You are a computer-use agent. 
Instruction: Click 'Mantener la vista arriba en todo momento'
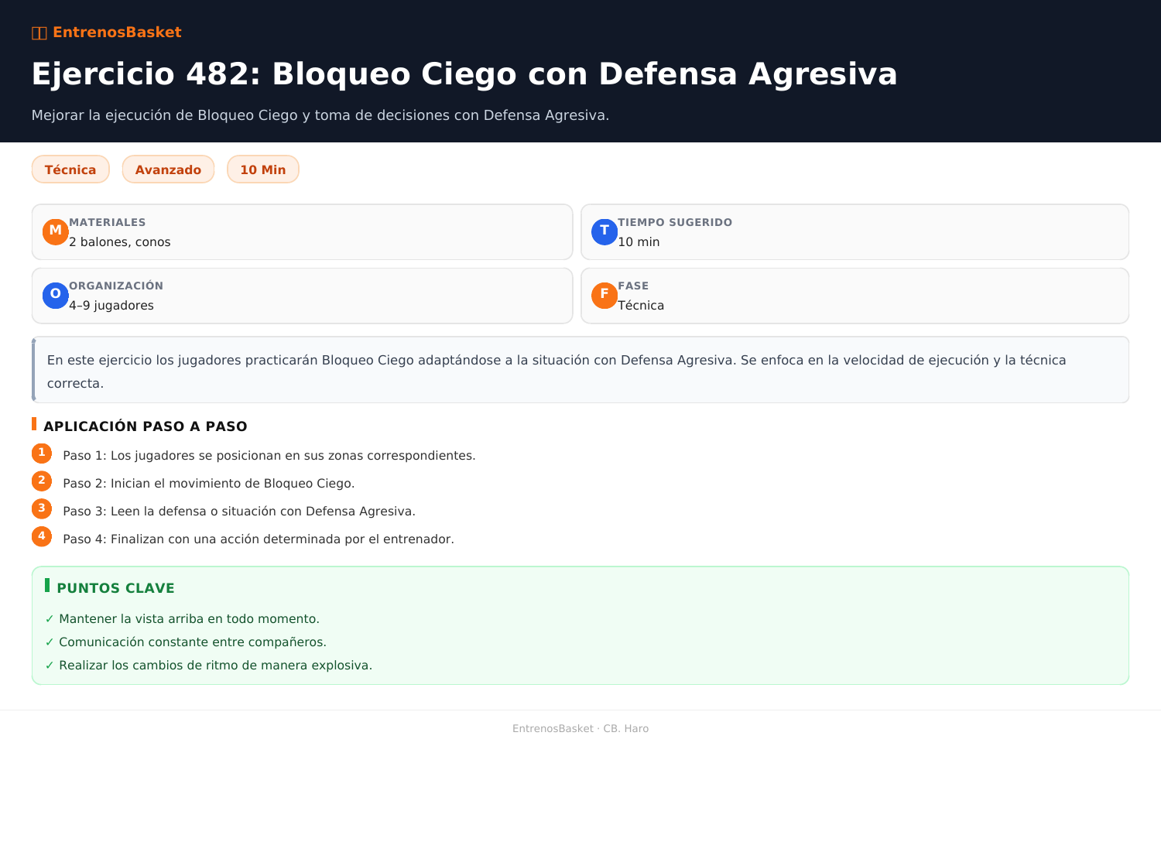click(x=189, y=619)
